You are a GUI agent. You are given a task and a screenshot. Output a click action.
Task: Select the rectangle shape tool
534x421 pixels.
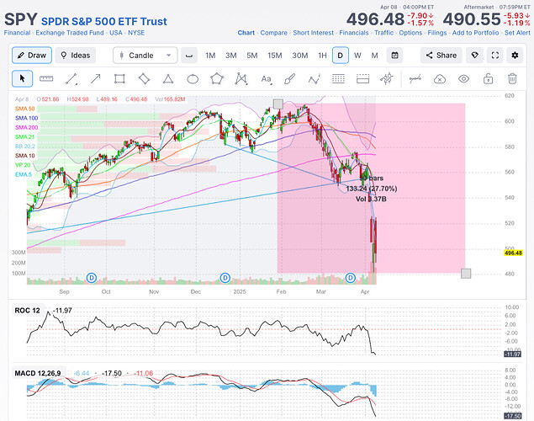(119, 79)
